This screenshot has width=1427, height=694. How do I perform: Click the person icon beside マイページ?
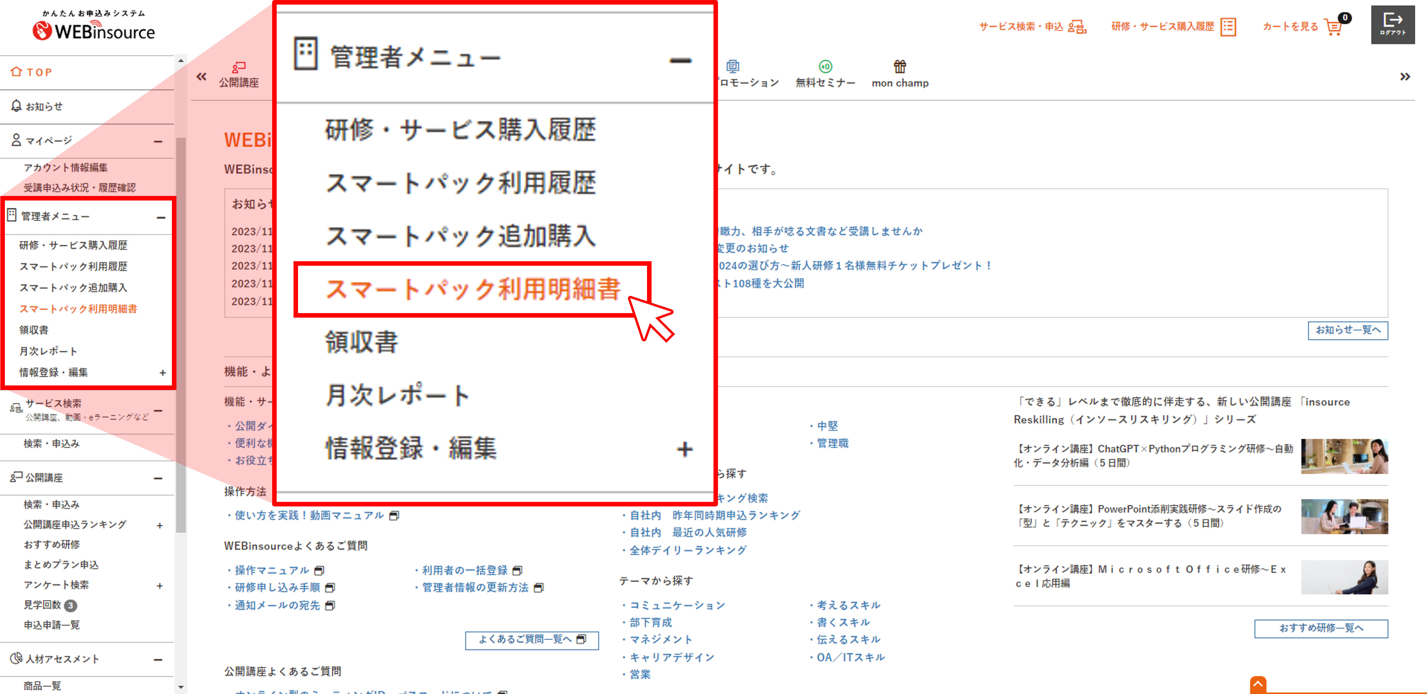(16, 140)
